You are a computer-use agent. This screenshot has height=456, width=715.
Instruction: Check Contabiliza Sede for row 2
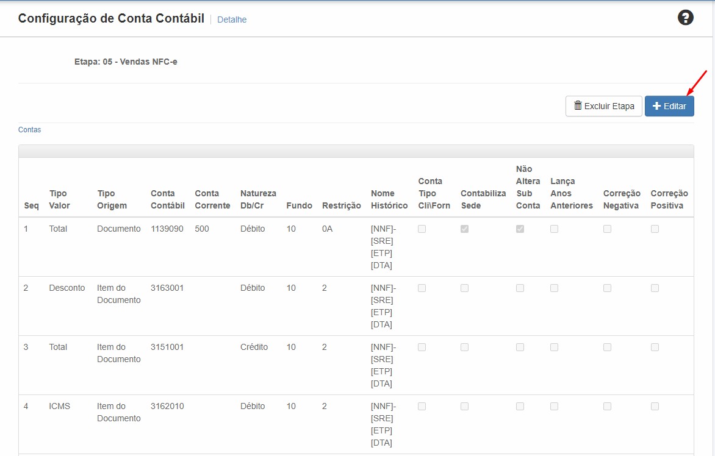pyautogui.click(x=464, y=288)
